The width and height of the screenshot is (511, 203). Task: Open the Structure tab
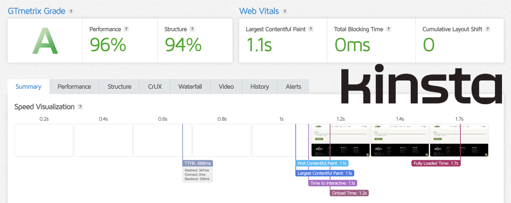click(120, 87)
